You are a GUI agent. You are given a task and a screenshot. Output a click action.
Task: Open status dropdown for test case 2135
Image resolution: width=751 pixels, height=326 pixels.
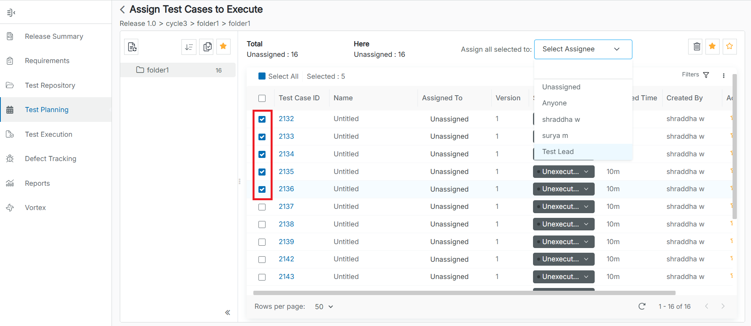coord(563,172)
